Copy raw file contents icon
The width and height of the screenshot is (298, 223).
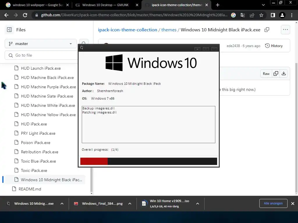(276, 73)
